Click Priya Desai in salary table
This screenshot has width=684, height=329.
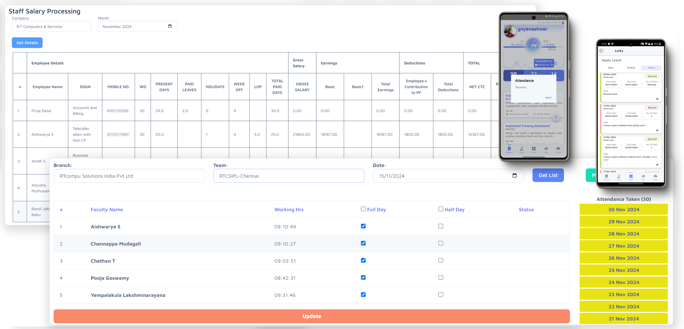[41, 111]
